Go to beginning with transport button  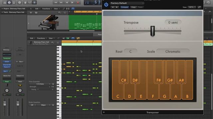coord(67,2)
